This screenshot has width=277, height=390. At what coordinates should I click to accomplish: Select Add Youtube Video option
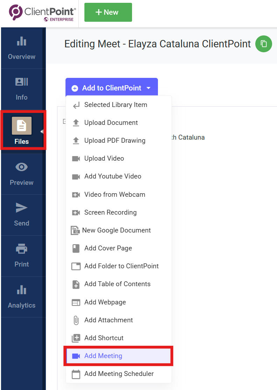(118, 176)
